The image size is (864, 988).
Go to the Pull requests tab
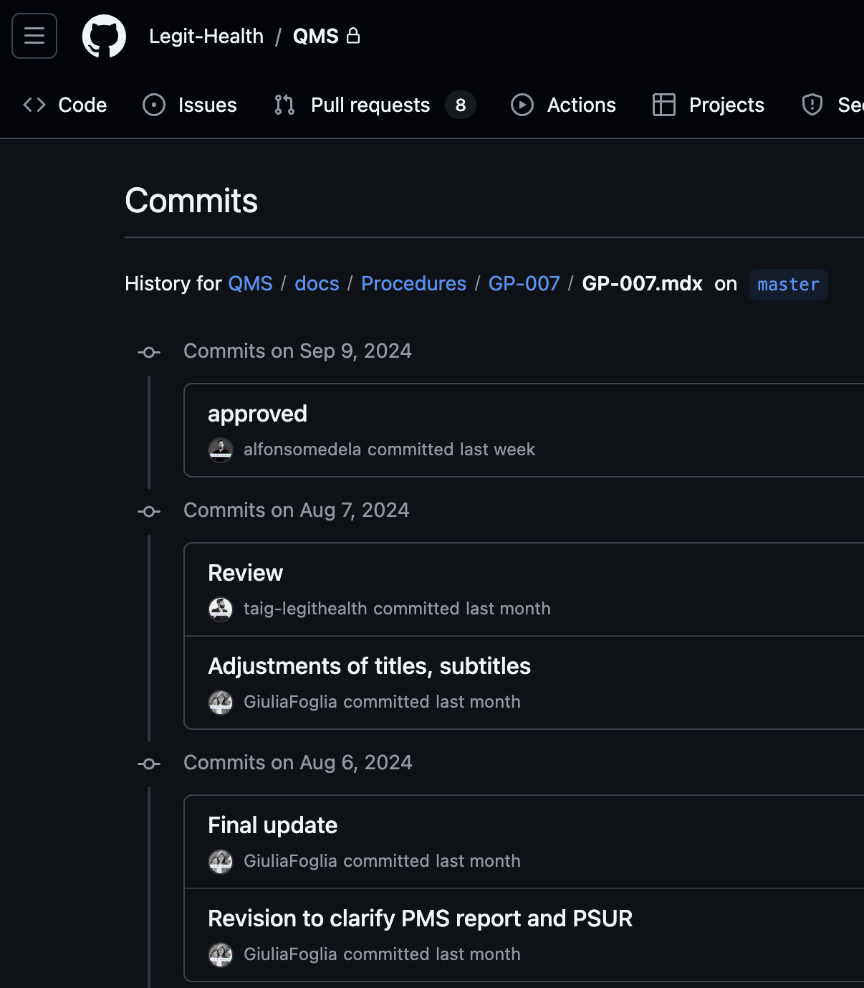[x=370, y=105]
